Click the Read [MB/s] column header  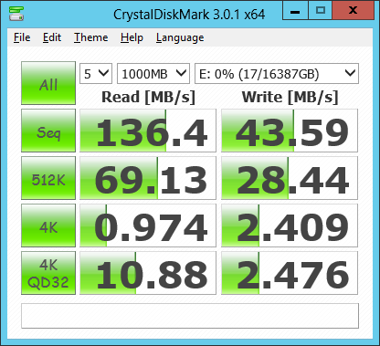[148, 97]
